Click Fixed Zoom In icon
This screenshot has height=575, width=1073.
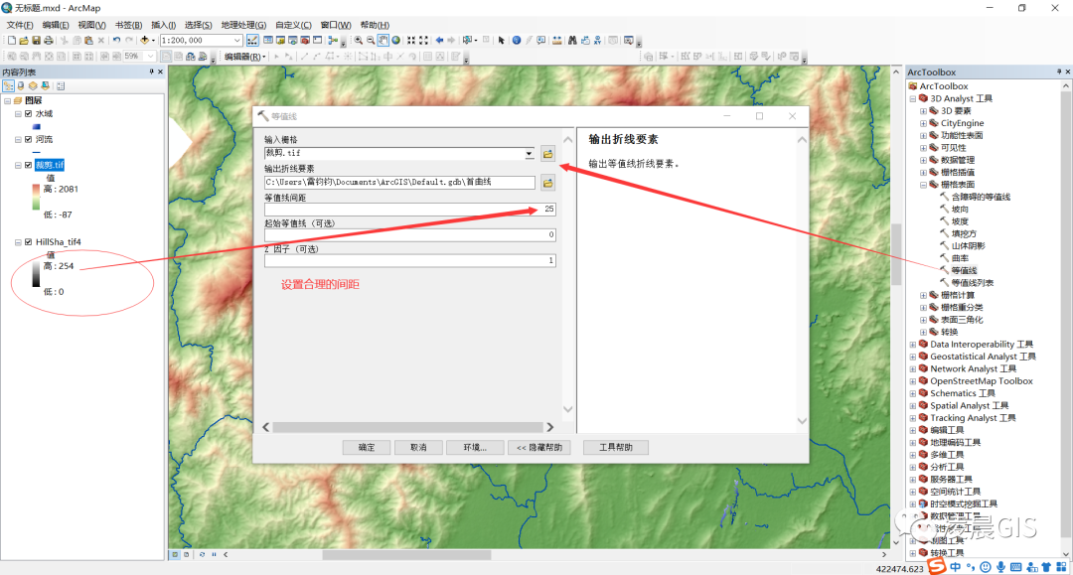pyautogui.click(x=411, y=41)
